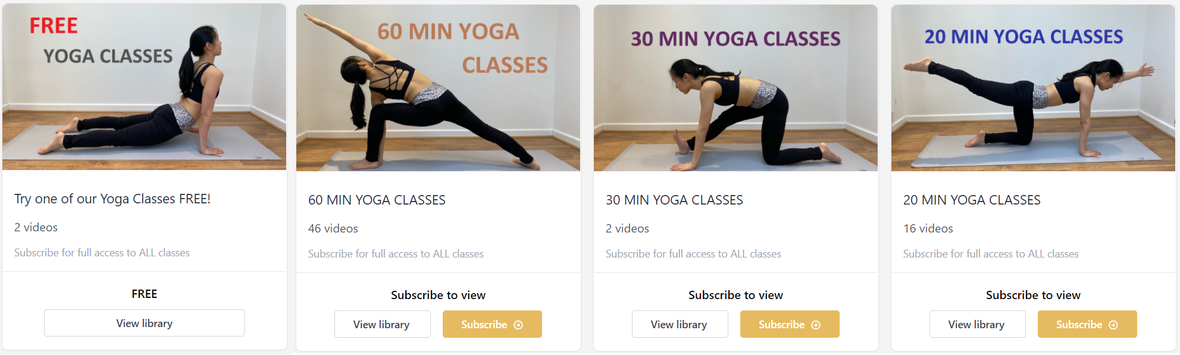Click the '46 videos' count text
Image resolution: width=1180 pixels, height=355 pixels.
coord(333,228)
